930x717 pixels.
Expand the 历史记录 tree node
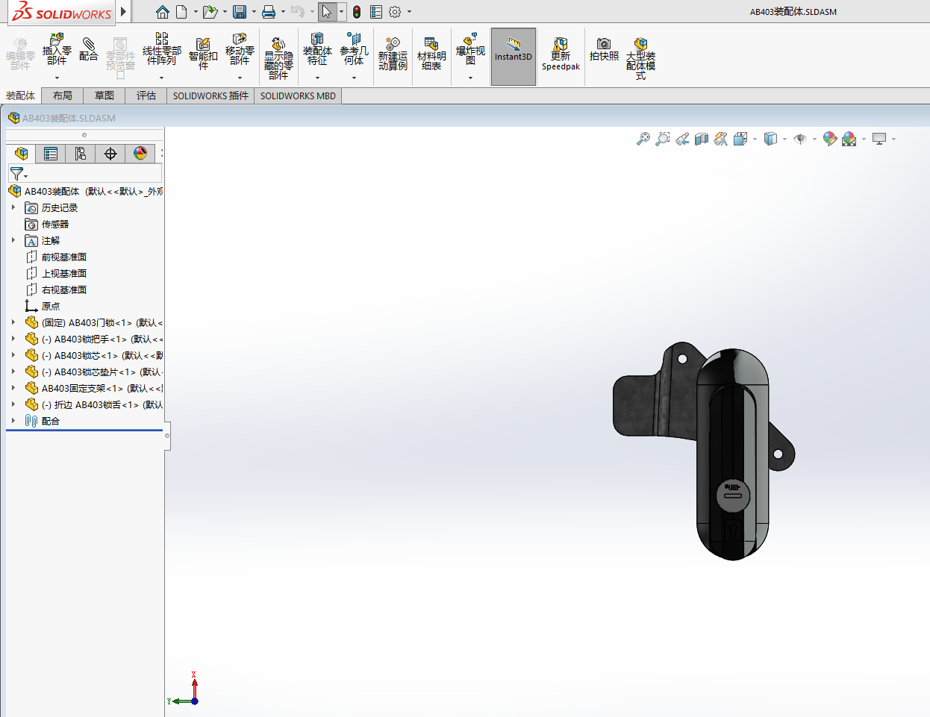(13, 207)
